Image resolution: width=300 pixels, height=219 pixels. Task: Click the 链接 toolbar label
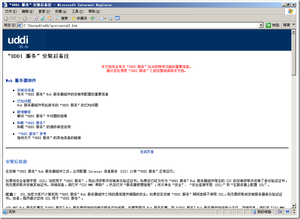point(286,25)
